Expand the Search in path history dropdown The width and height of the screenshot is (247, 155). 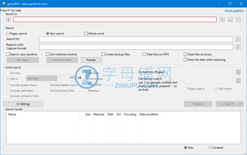point(238,20)
